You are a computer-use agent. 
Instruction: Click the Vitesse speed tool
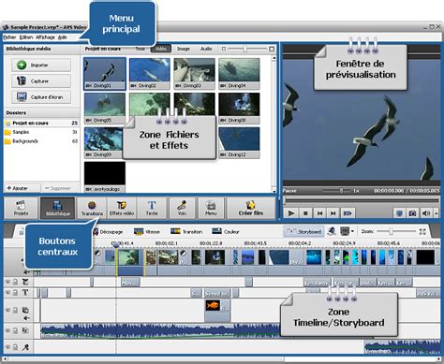coord(147,232)
